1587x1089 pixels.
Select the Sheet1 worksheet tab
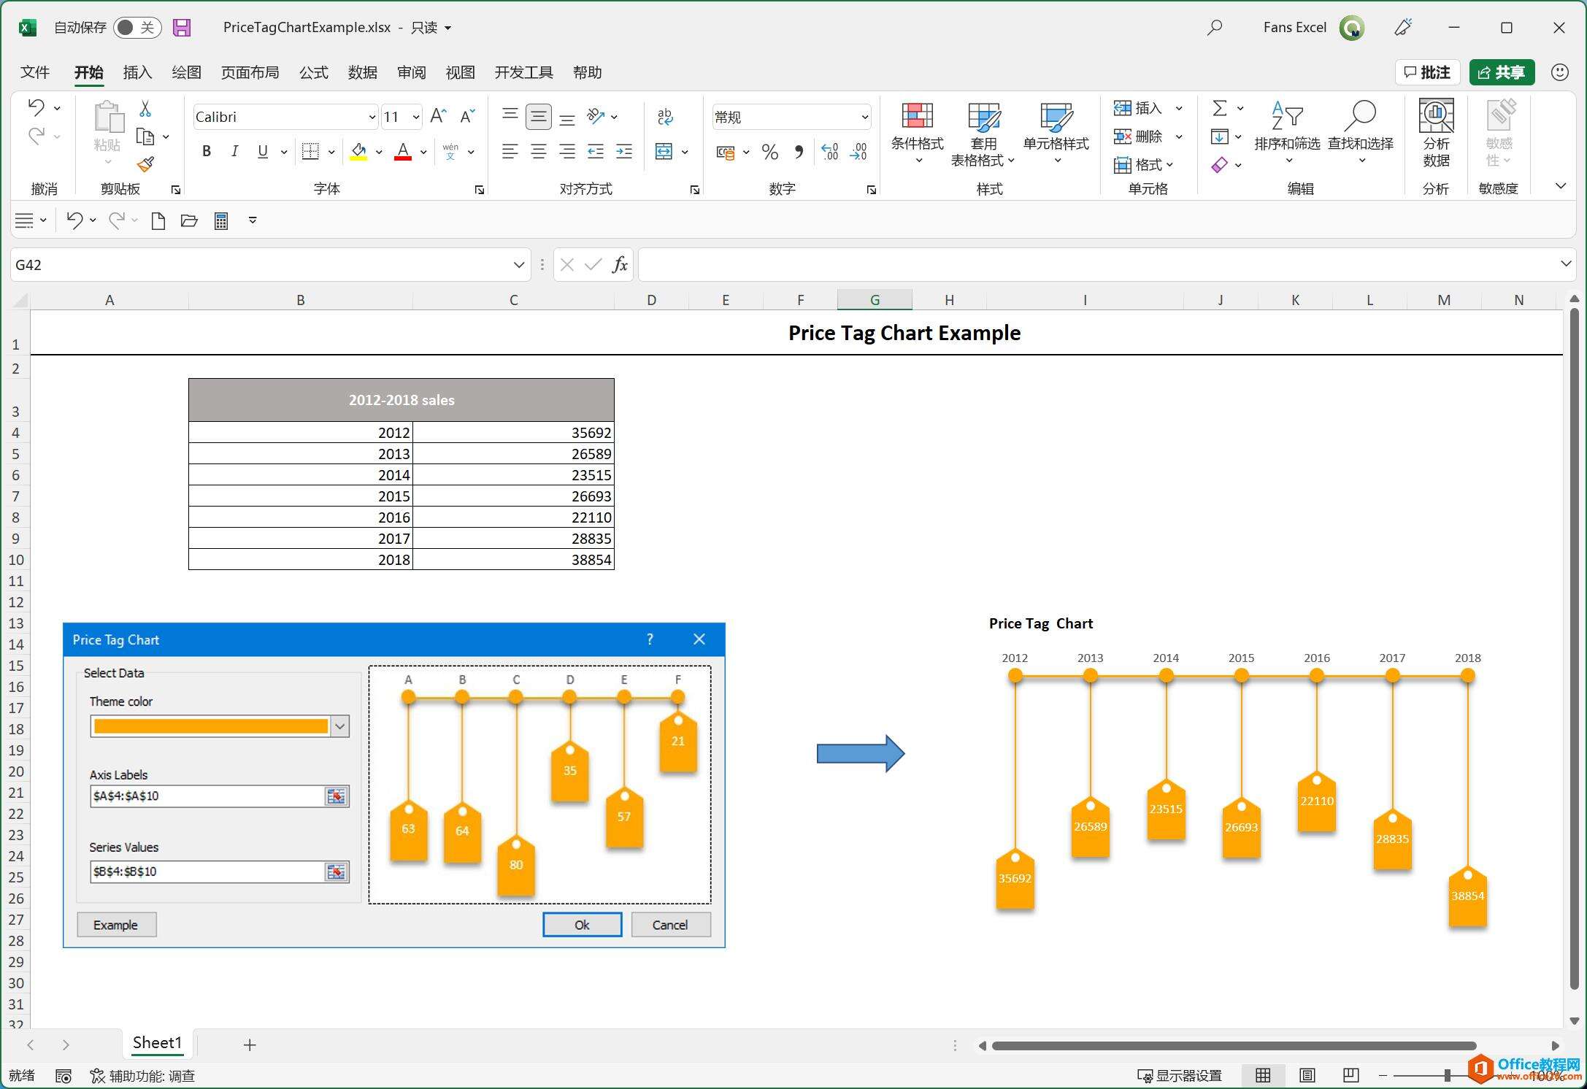click(157, 1043)
